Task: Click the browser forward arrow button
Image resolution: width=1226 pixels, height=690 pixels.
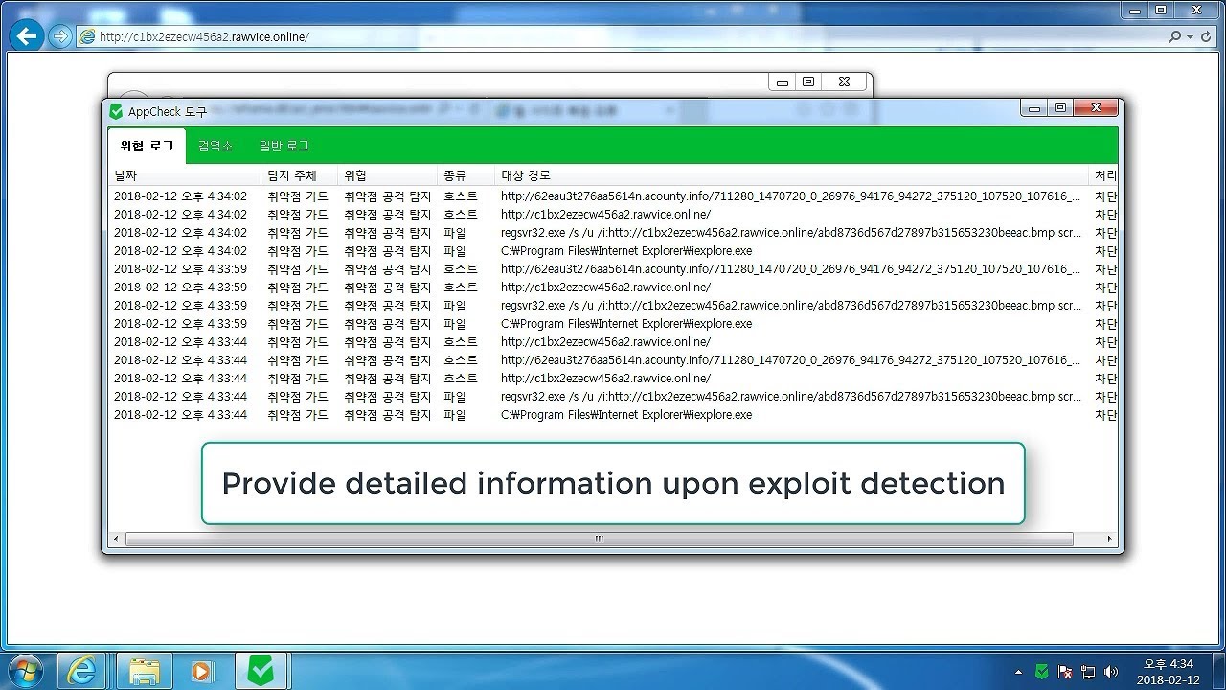Action: [x=60, y=36]
